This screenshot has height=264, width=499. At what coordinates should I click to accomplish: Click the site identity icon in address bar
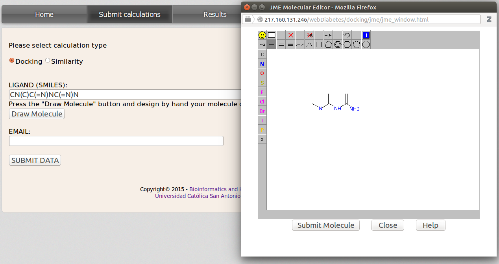point(260,19)
